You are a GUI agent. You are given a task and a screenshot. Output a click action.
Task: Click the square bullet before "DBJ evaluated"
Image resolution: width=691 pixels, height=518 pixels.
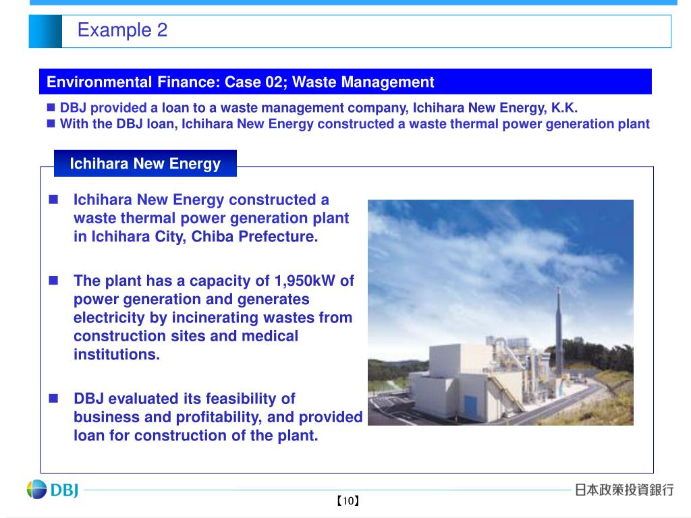[x=53, y=398]
